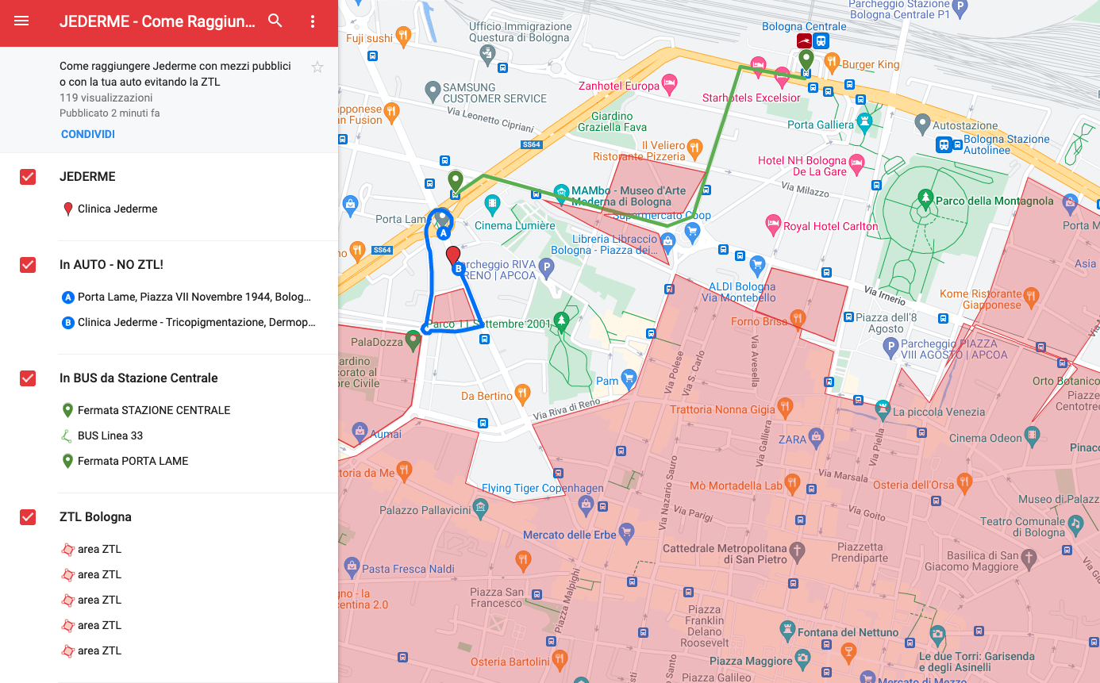Open the three-dot more options menu

point(313,21)
